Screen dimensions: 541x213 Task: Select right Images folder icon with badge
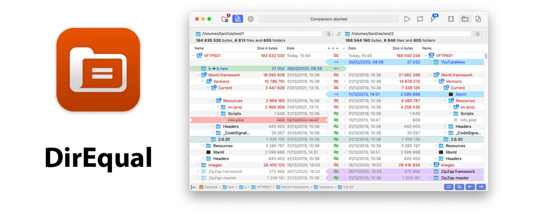[436, 165]
